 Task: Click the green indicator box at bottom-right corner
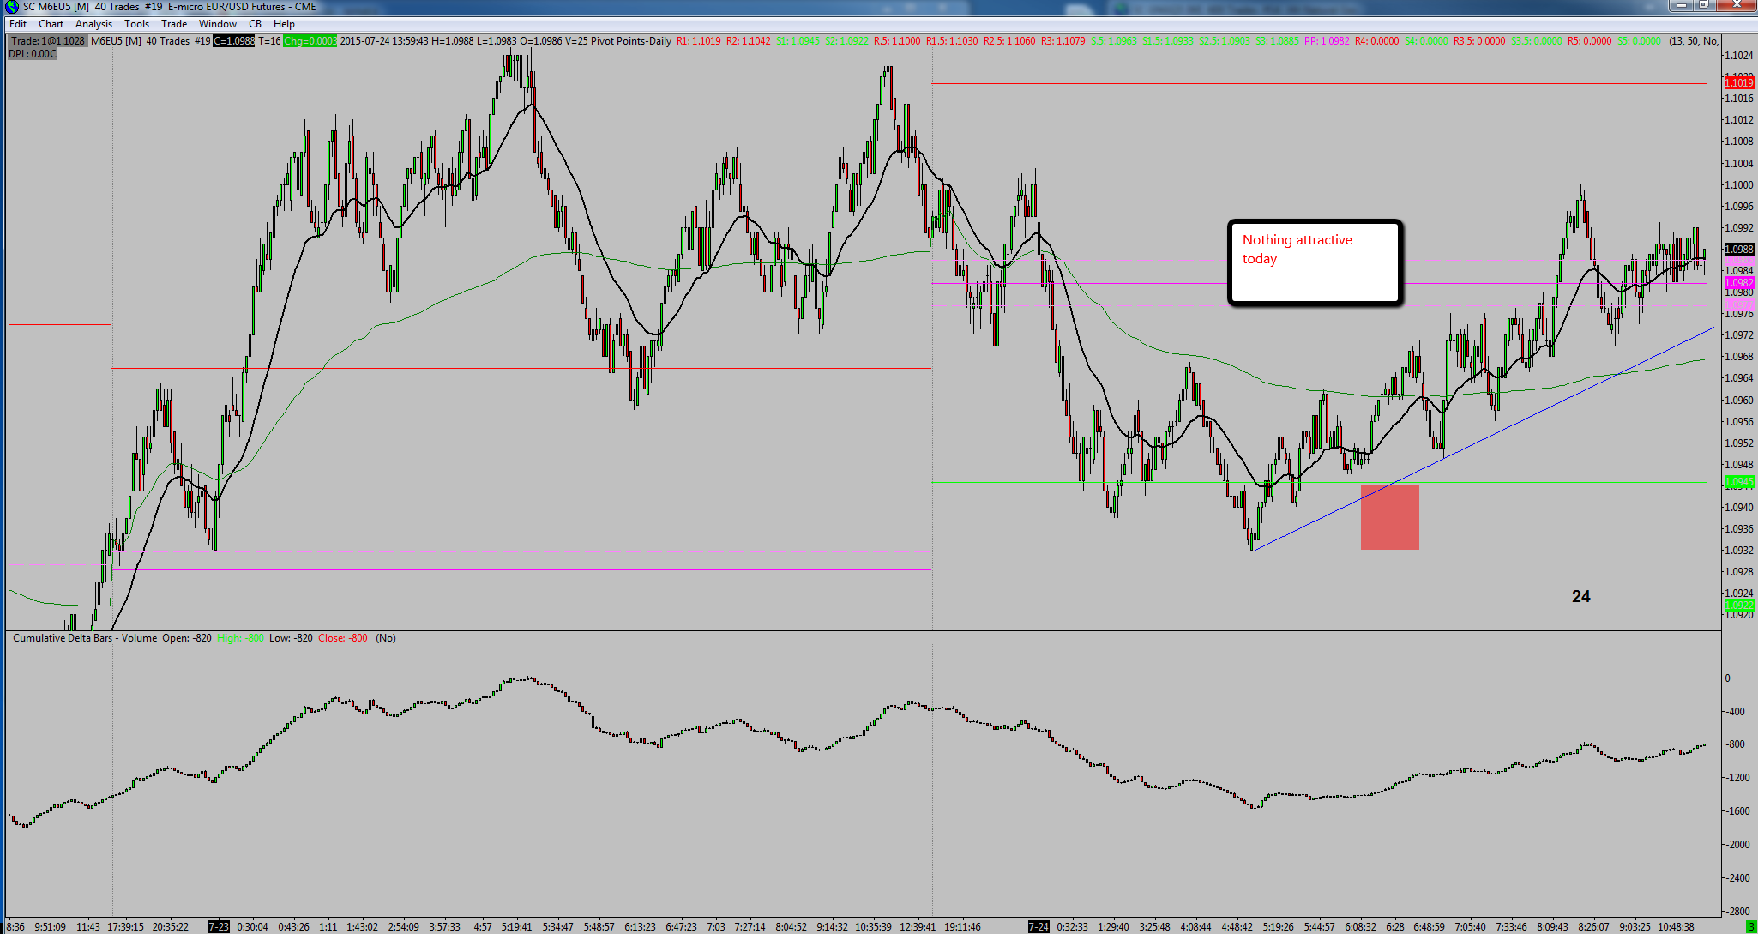[x=1750, y=926]
